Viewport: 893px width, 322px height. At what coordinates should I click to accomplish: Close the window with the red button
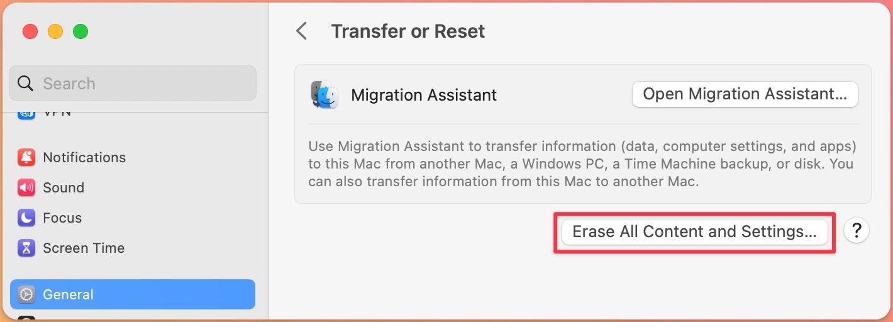30,31
